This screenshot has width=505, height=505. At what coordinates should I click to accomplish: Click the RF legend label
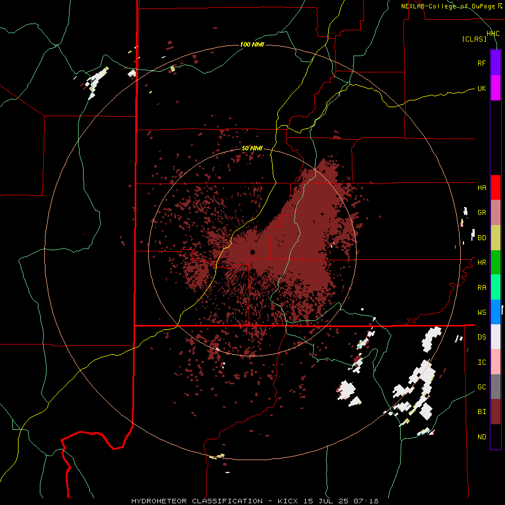[x=481, y=63]
